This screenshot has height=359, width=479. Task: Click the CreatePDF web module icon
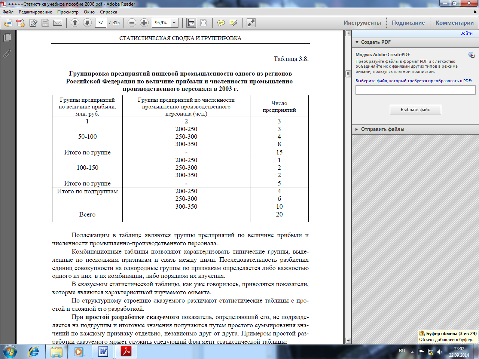472,55
